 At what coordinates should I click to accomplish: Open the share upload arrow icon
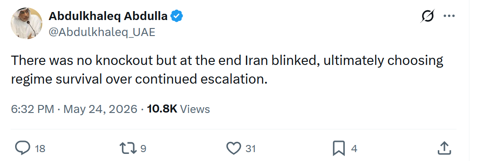click(x=444, y=148)
